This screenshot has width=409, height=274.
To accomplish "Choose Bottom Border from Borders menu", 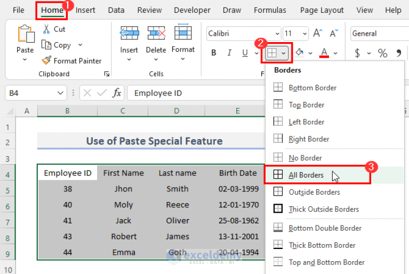I will point(335,87).
